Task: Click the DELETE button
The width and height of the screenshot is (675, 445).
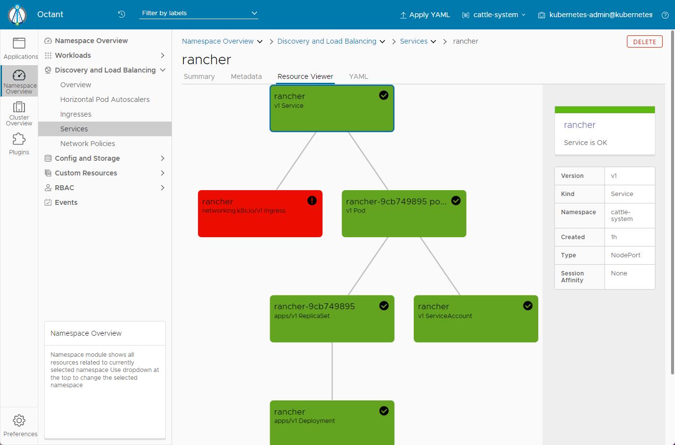Action: tap(645, 42)
